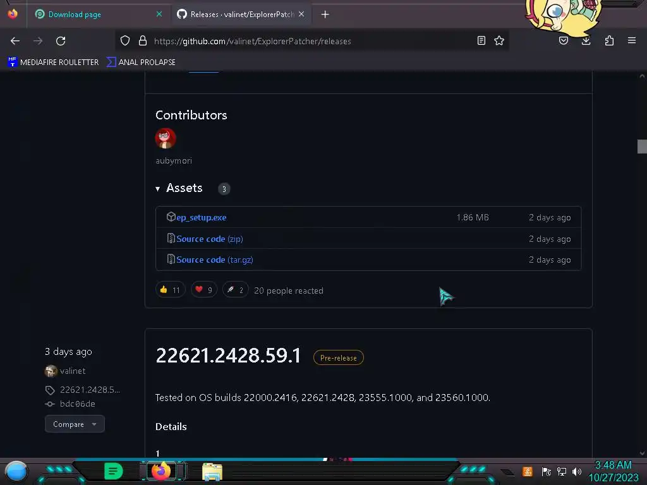Open commit bdc06de link
Image resolution: width=647 pixels, height=485 pixels.
(78, 404)
